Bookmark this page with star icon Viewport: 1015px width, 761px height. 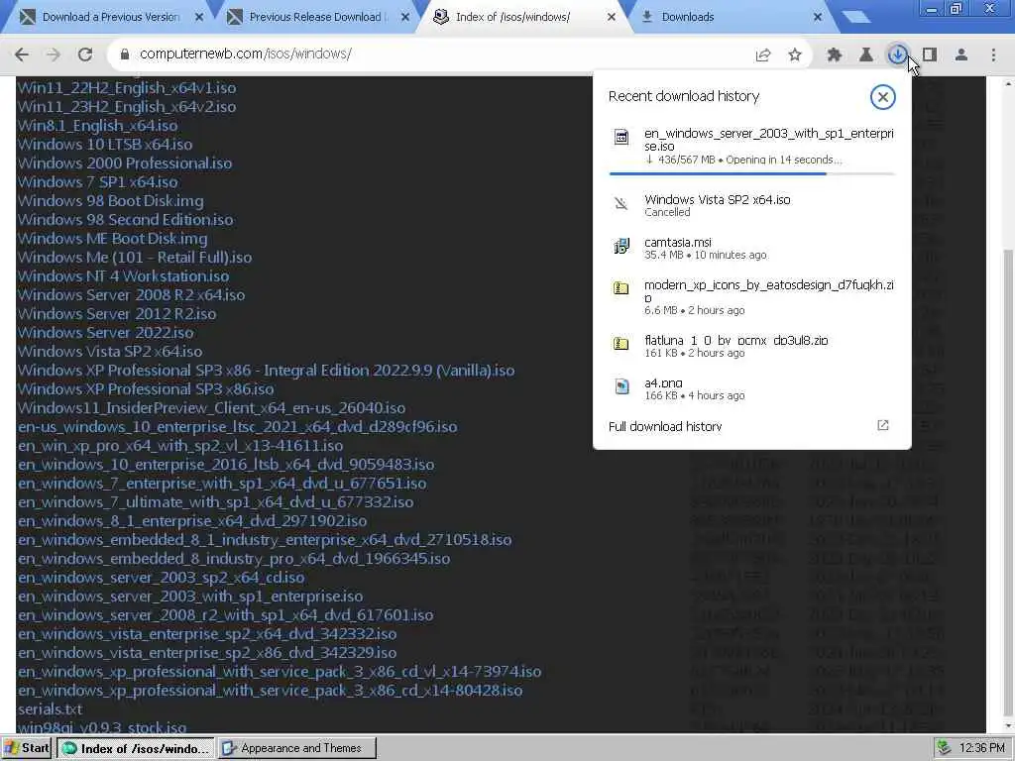click(795, 55)
